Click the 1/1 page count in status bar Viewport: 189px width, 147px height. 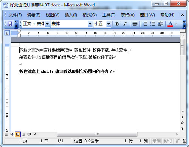[x=60, y=141]
